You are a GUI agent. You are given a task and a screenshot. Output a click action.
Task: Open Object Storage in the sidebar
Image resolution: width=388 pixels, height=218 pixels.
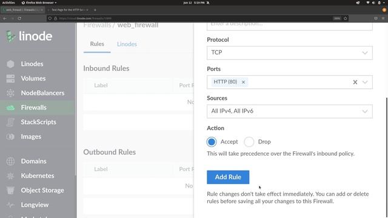(42, 190)
